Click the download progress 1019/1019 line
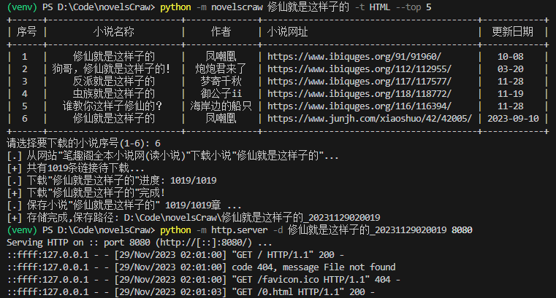This screenshot has height=298, width=556. point(111,180)
